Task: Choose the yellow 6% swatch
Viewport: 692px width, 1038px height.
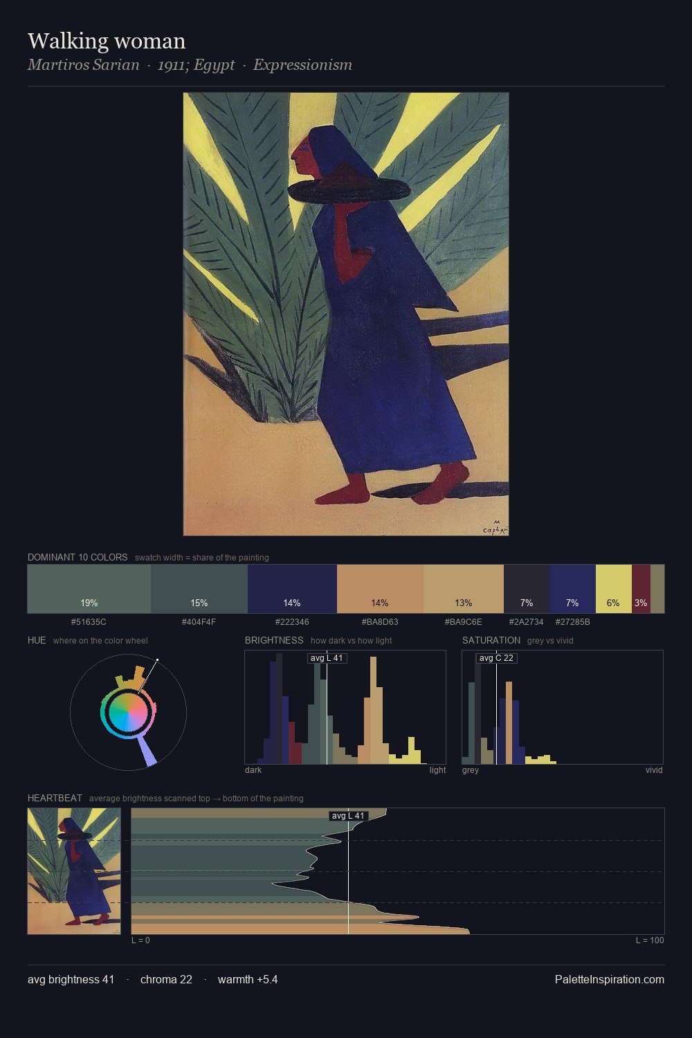Action: (614, 589)
